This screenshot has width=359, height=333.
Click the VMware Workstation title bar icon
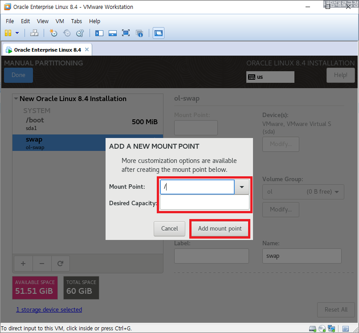pyautogui.click(x=7, y=7)
